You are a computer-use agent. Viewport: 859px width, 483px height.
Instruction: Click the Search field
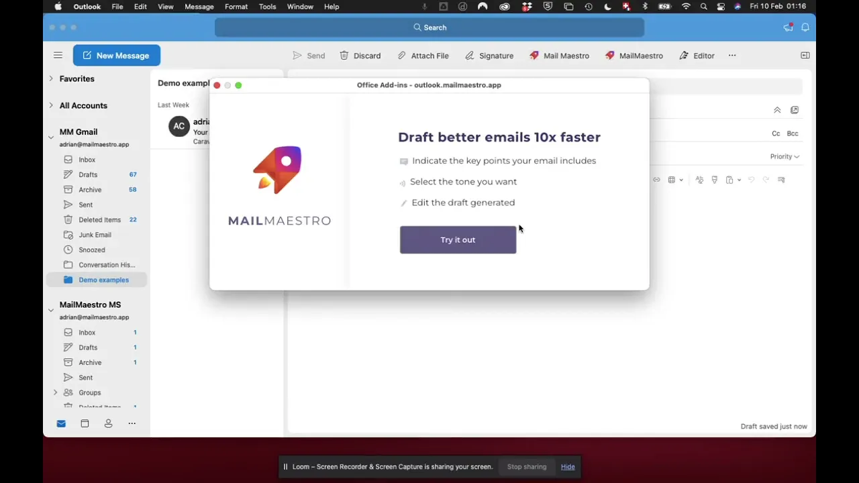pos(429,28)
